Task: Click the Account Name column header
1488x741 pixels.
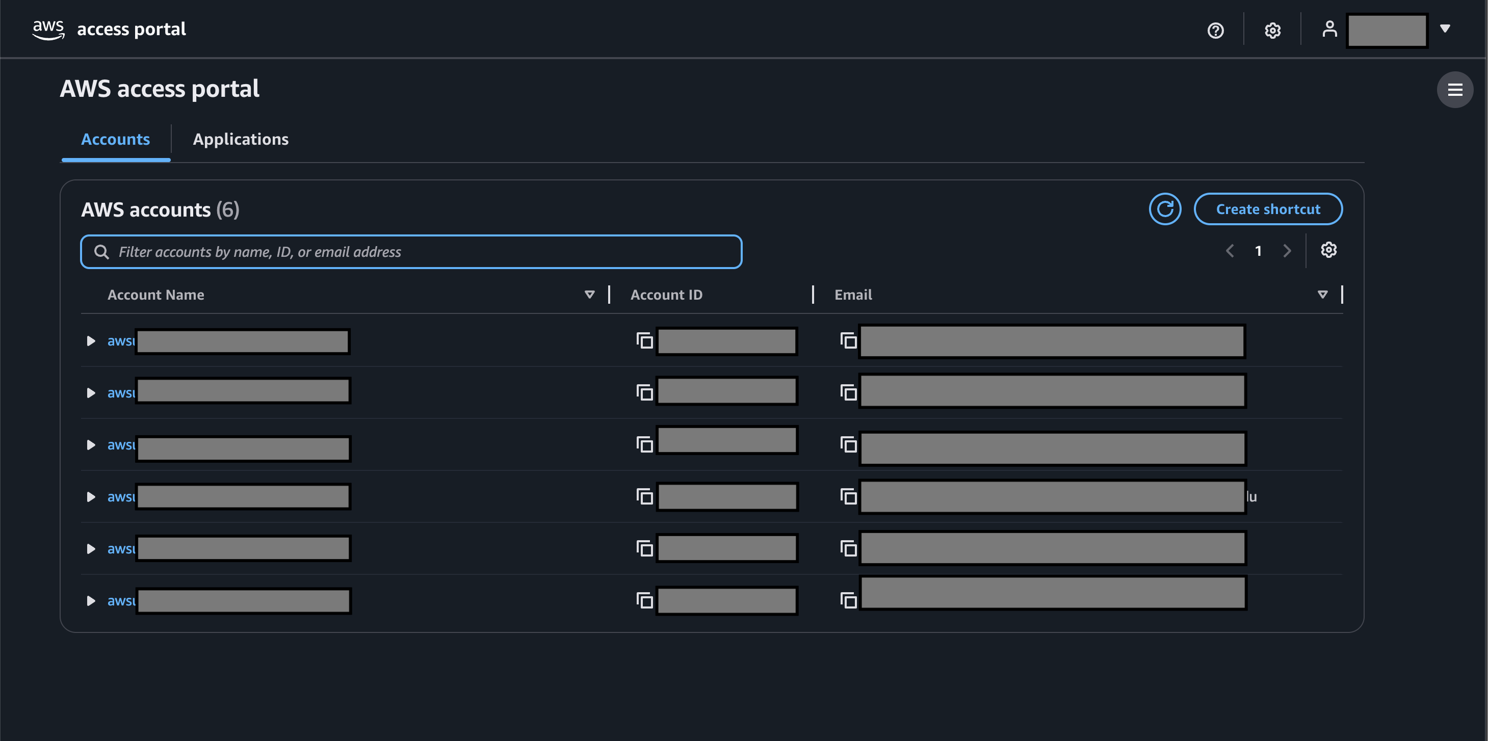Action: click(156, 295)
